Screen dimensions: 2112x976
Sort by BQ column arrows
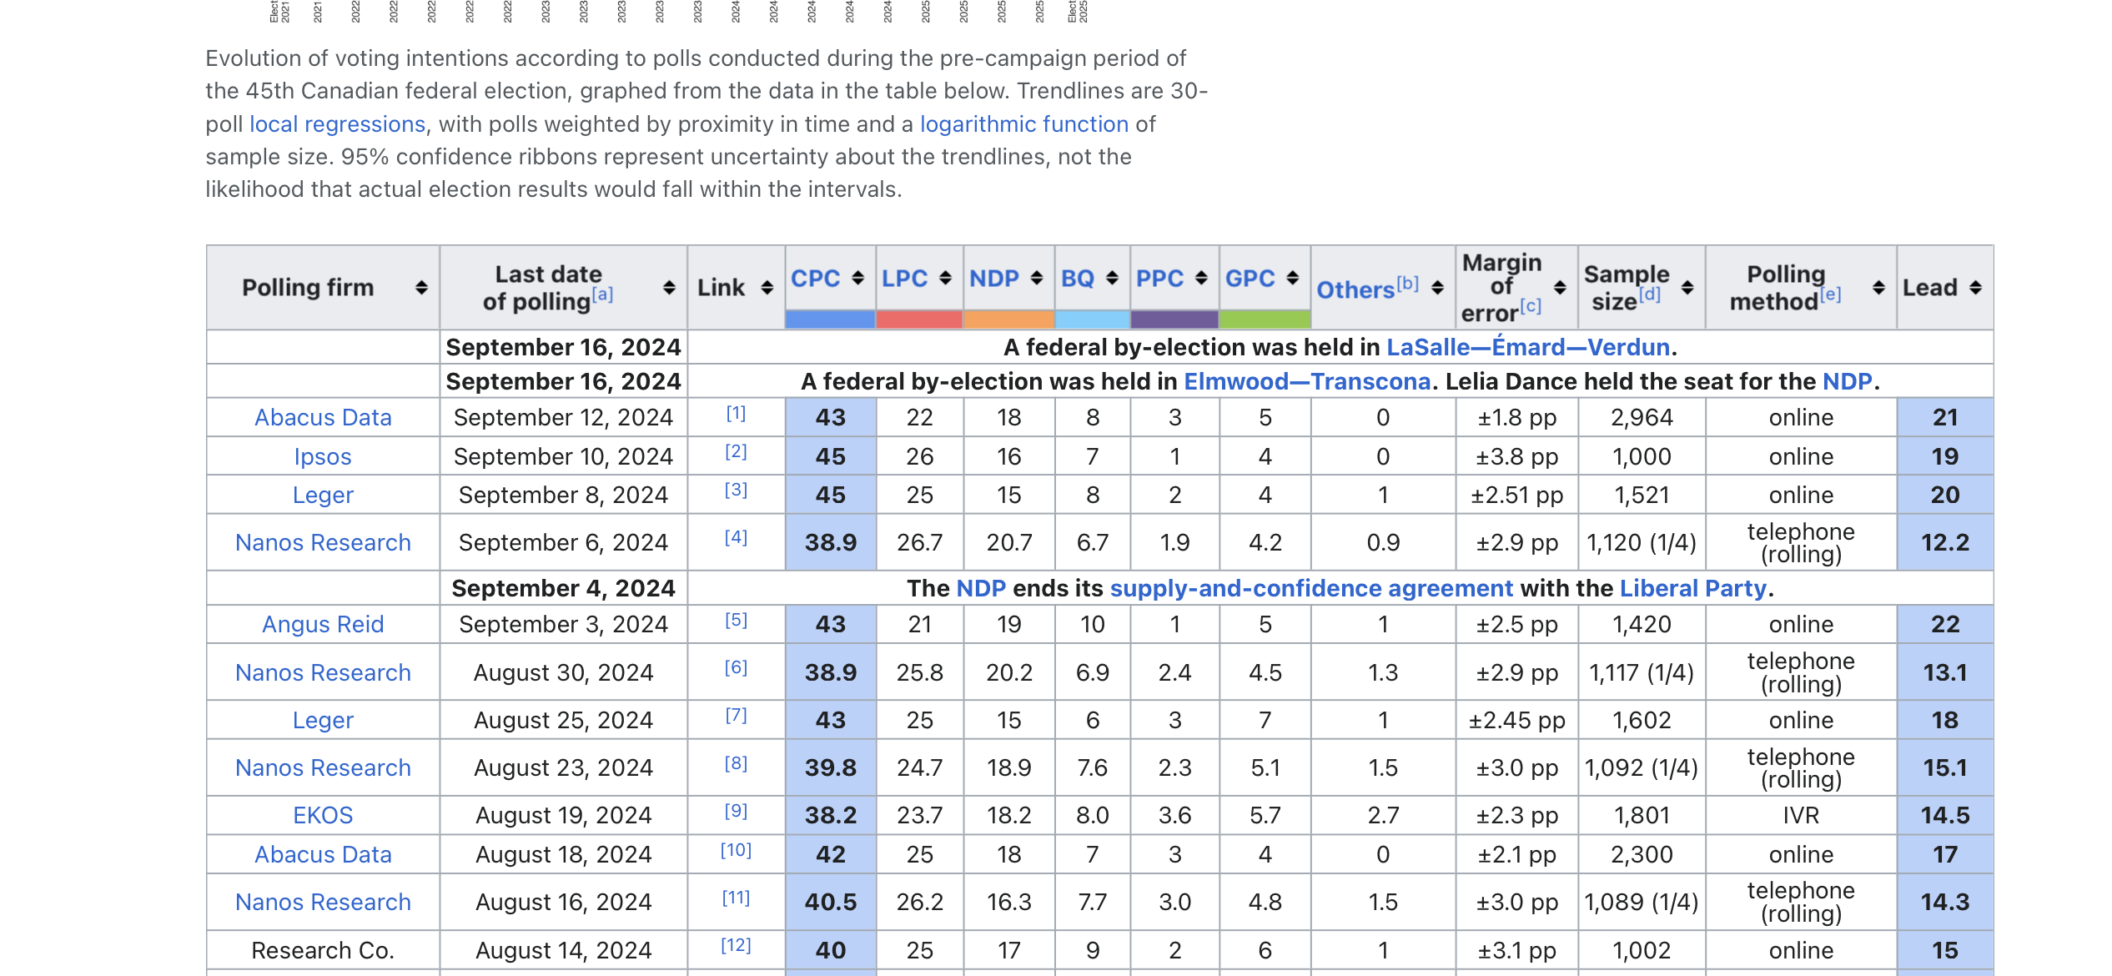pyautogui.click(x=1112, y=278)
